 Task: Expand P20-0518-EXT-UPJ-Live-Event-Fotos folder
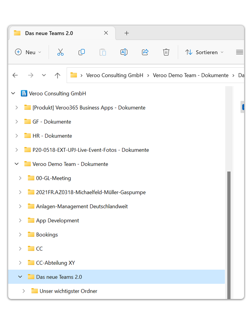[17, 150]
